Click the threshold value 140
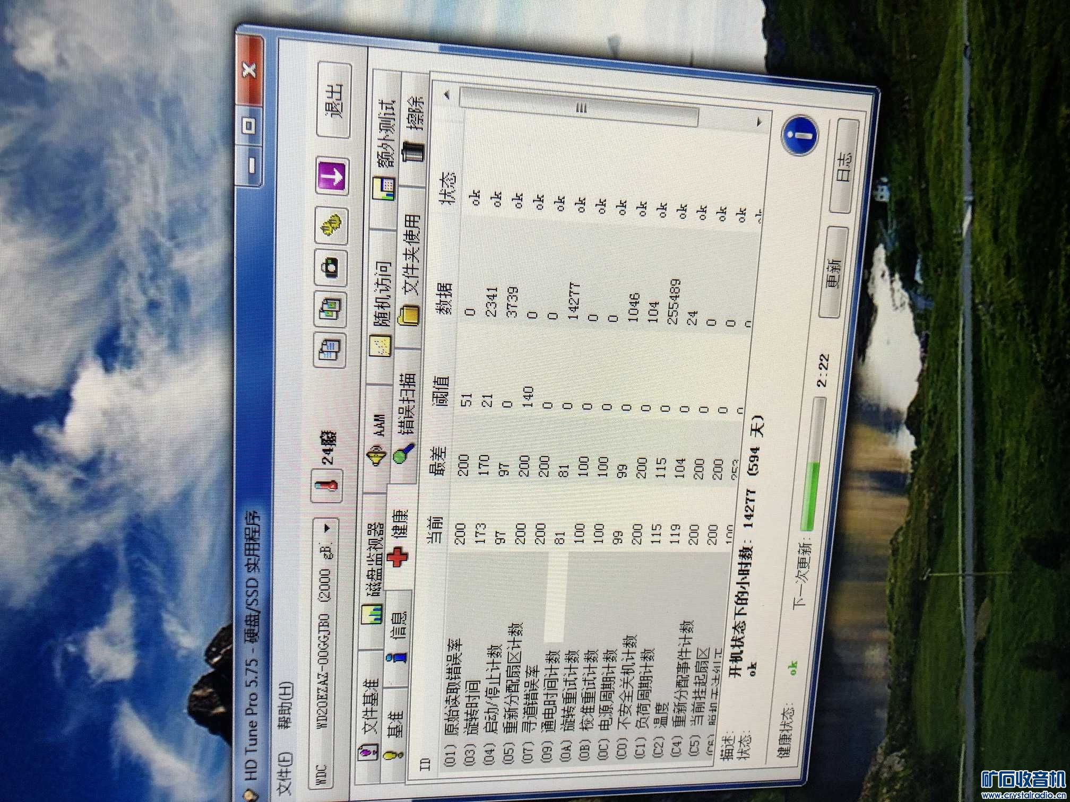This screenshot has width=1070, height=802. [x=528, y=397]
